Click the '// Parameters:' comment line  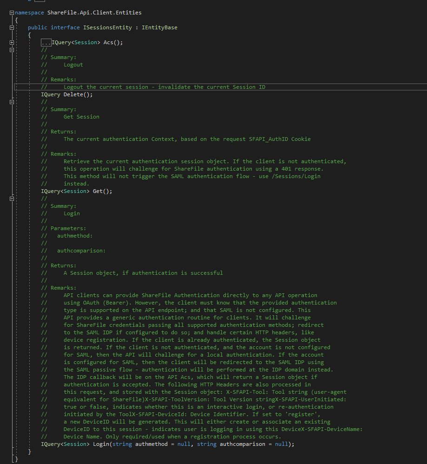pyautogui.click(x=64, y=228)
